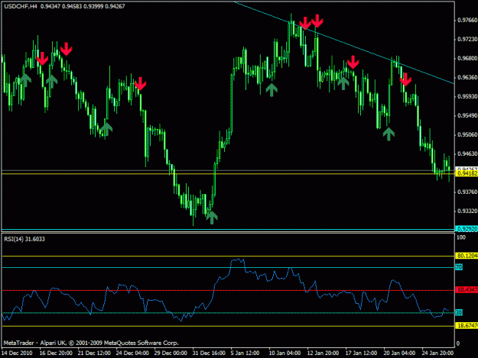Click the 0.95490 price scale label

tap(467, 115)
